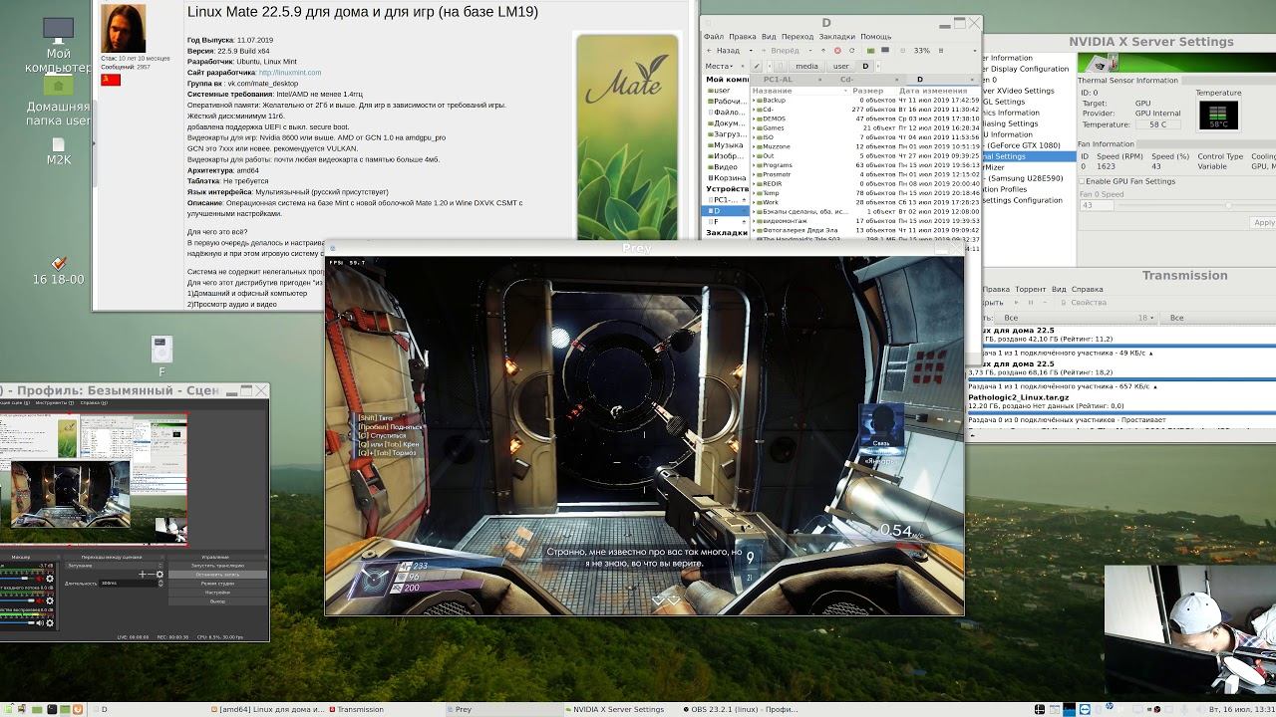Click Режим студии button in OBS
Viewport: 1276px width, 717px height.
[217, 584]
